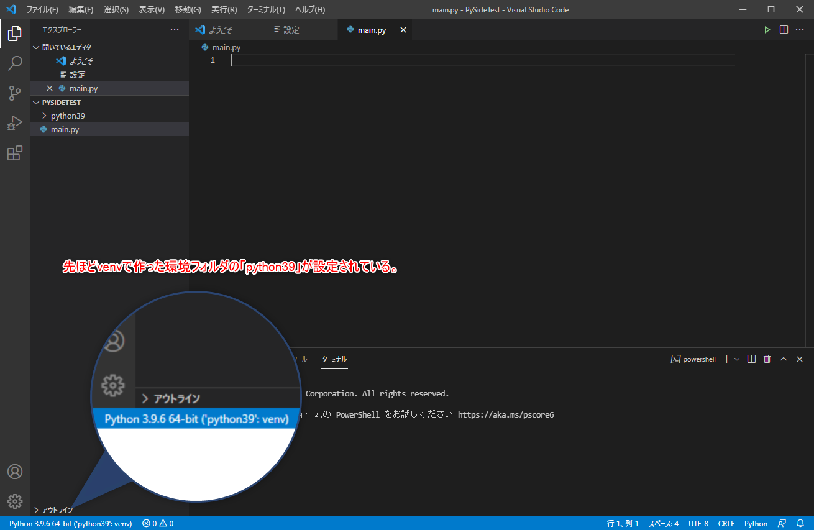Run Python file with the play button
Viewport: 814px width, 530px height.
(767, 30)
